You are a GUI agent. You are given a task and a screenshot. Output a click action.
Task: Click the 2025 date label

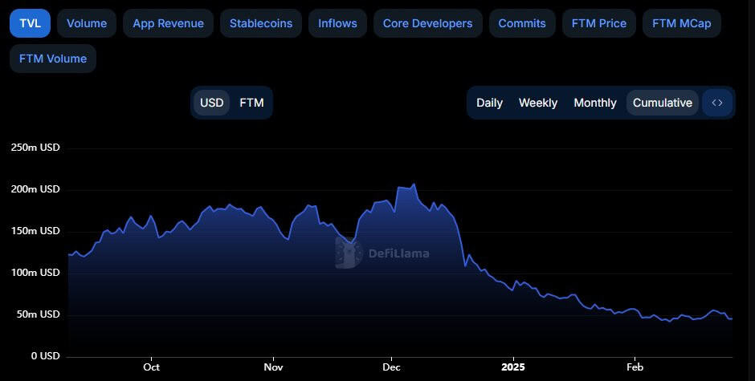513,367
